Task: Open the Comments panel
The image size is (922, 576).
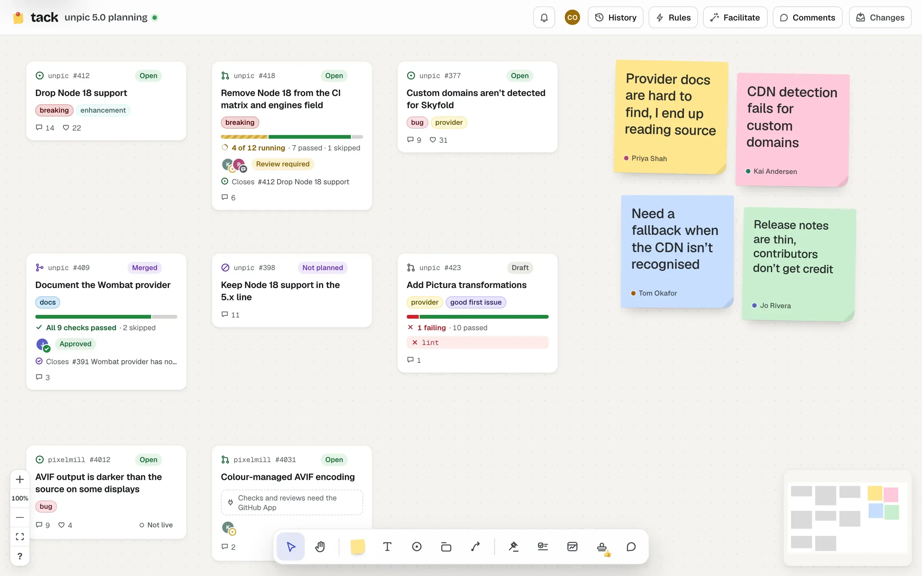Action: 808,17
